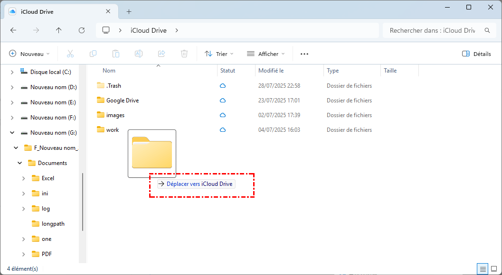
Task: Open a new tab with plus button
Action: coord(129,12)
